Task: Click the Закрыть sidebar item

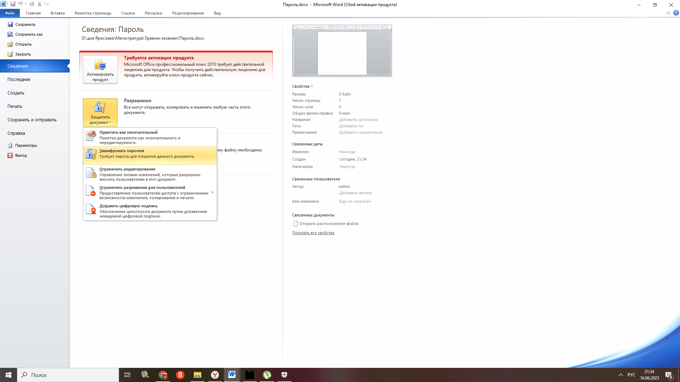Action: [x=19, y=54]
